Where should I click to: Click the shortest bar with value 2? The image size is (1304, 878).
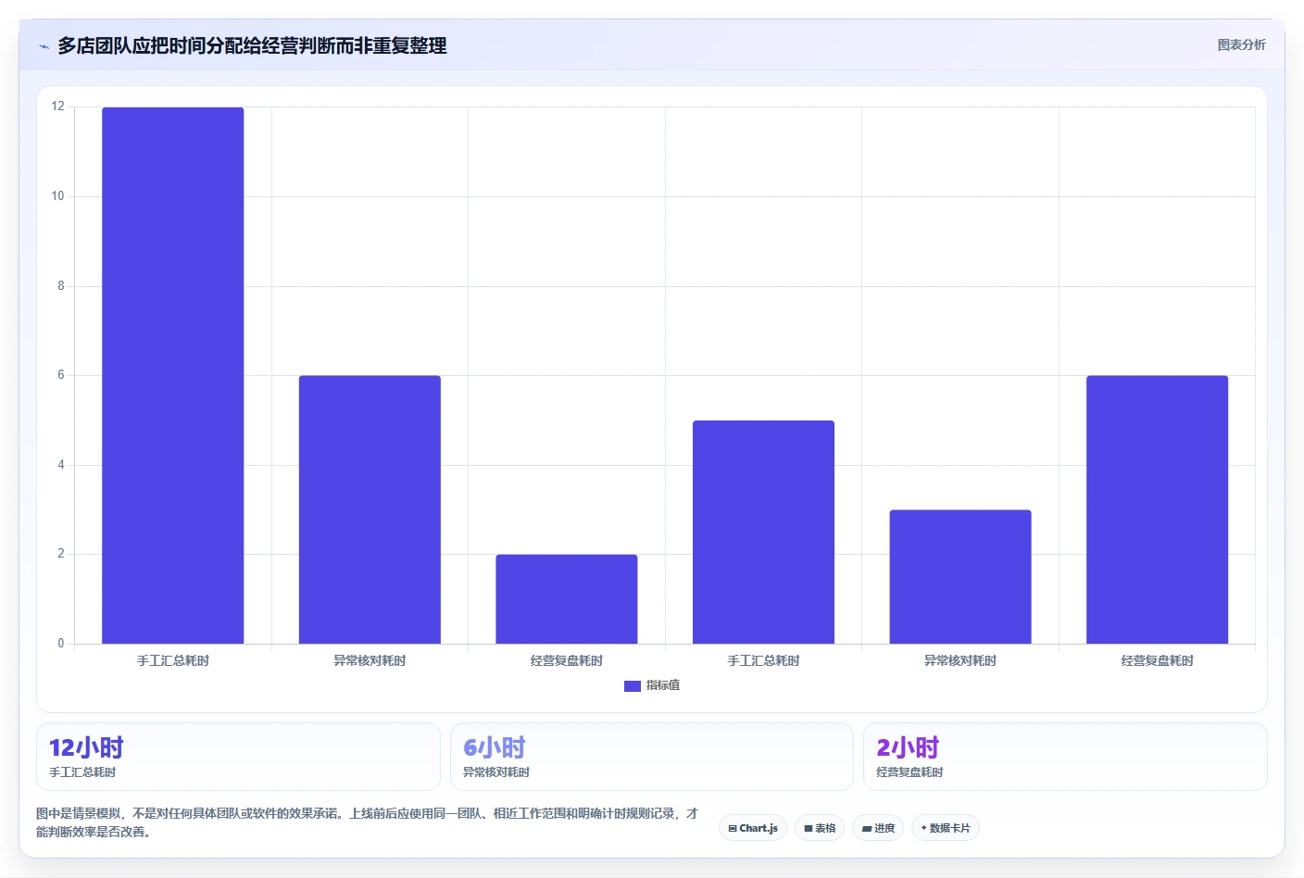(567, 599)
